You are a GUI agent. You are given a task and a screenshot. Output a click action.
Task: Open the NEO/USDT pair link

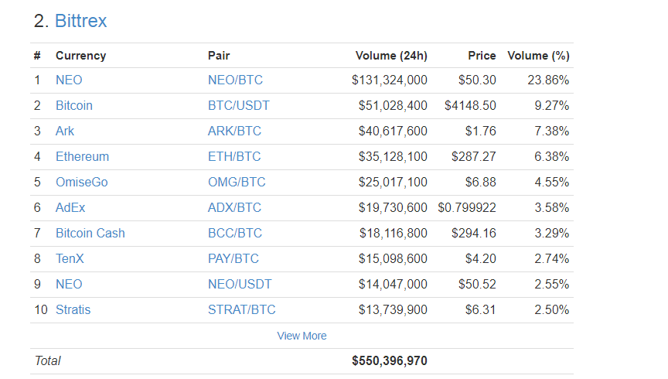[x=240, y=284]
